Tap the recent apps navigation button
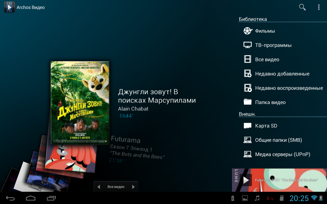Image resolution: width=327 pixels, height=204 pixels. [x=51, y=198]
